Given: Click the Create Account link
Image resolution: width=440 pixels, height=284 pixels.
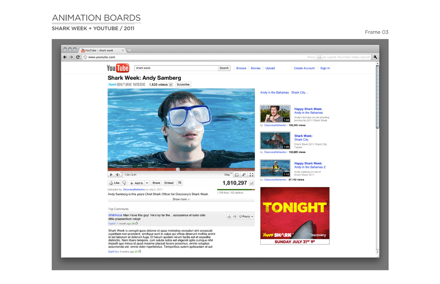Looking at the screenshot, I should [304, 68].
